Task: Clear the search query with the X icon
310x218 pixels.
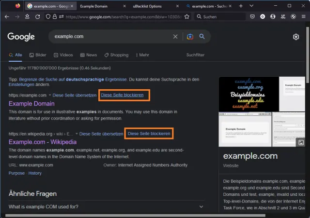Action: [175, 37]
